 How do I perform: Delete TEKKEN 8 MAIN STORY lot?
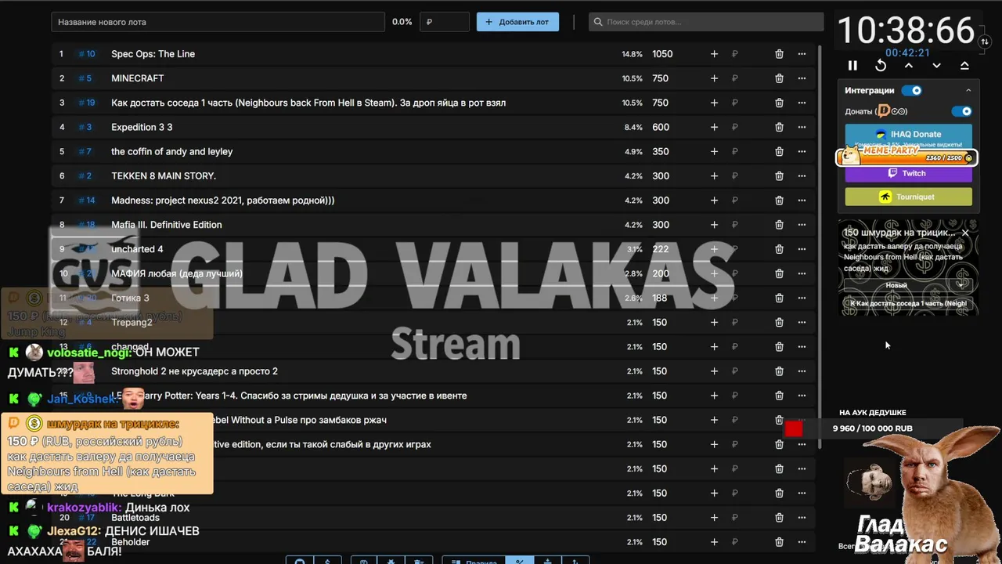(779, 175)
